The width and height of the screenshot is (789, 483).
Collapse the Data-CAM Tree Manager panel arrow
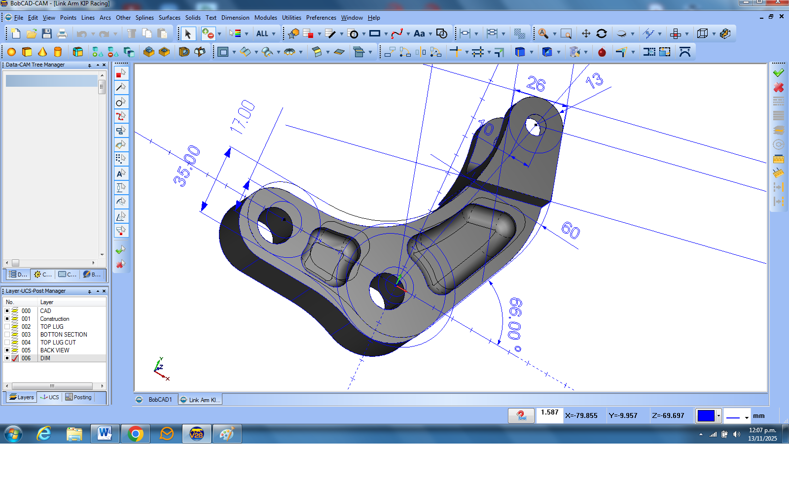click(x=98, y=65)
